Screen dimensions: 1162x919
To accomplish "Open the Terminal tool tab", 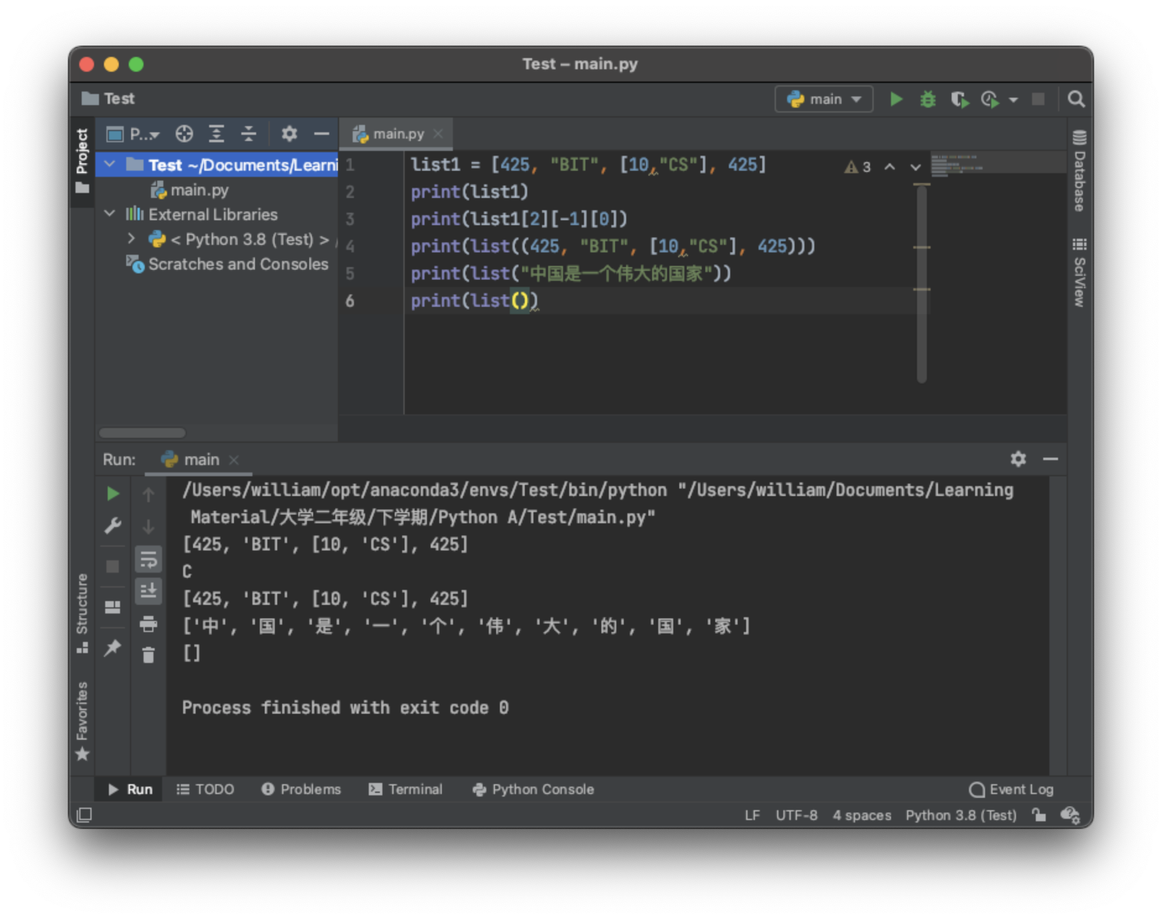I will [406, 790].
